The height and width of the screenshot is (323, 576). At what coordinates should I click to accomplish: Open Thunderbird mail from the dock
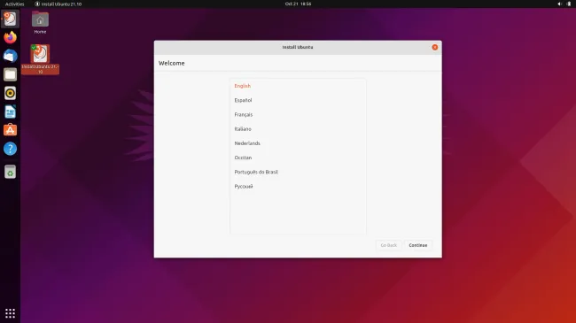(x=10, y=56)
